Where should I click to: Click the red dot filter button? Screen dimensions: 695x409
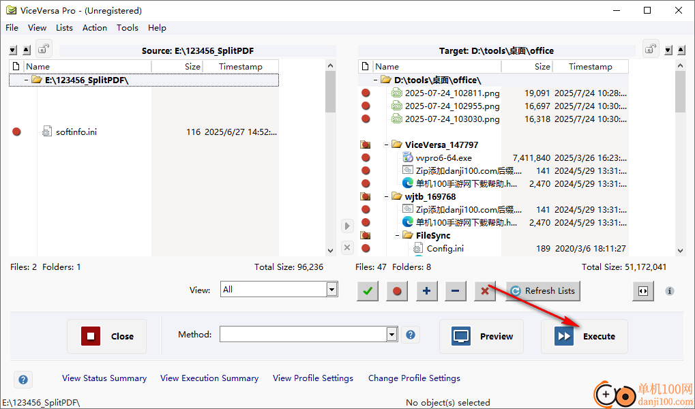397,291
